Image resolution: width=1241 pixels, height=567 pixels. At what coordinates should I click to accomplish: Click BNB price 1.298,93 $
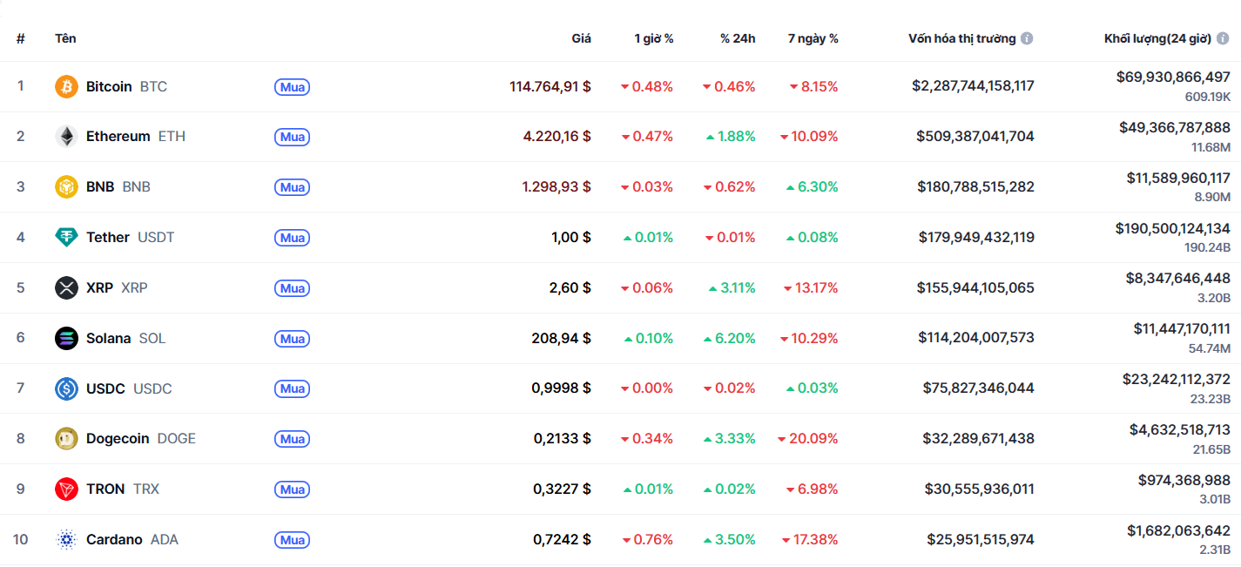[x=557, y=187]
